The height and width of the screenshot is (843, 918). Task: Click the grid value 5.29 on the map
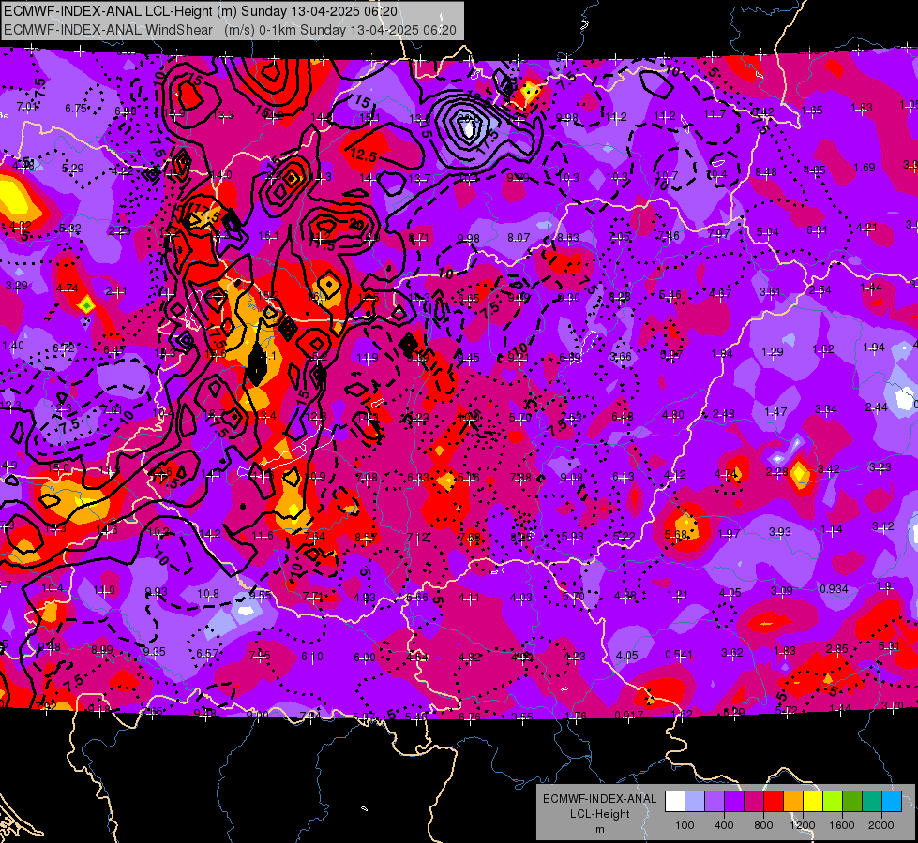coord(72,169)
